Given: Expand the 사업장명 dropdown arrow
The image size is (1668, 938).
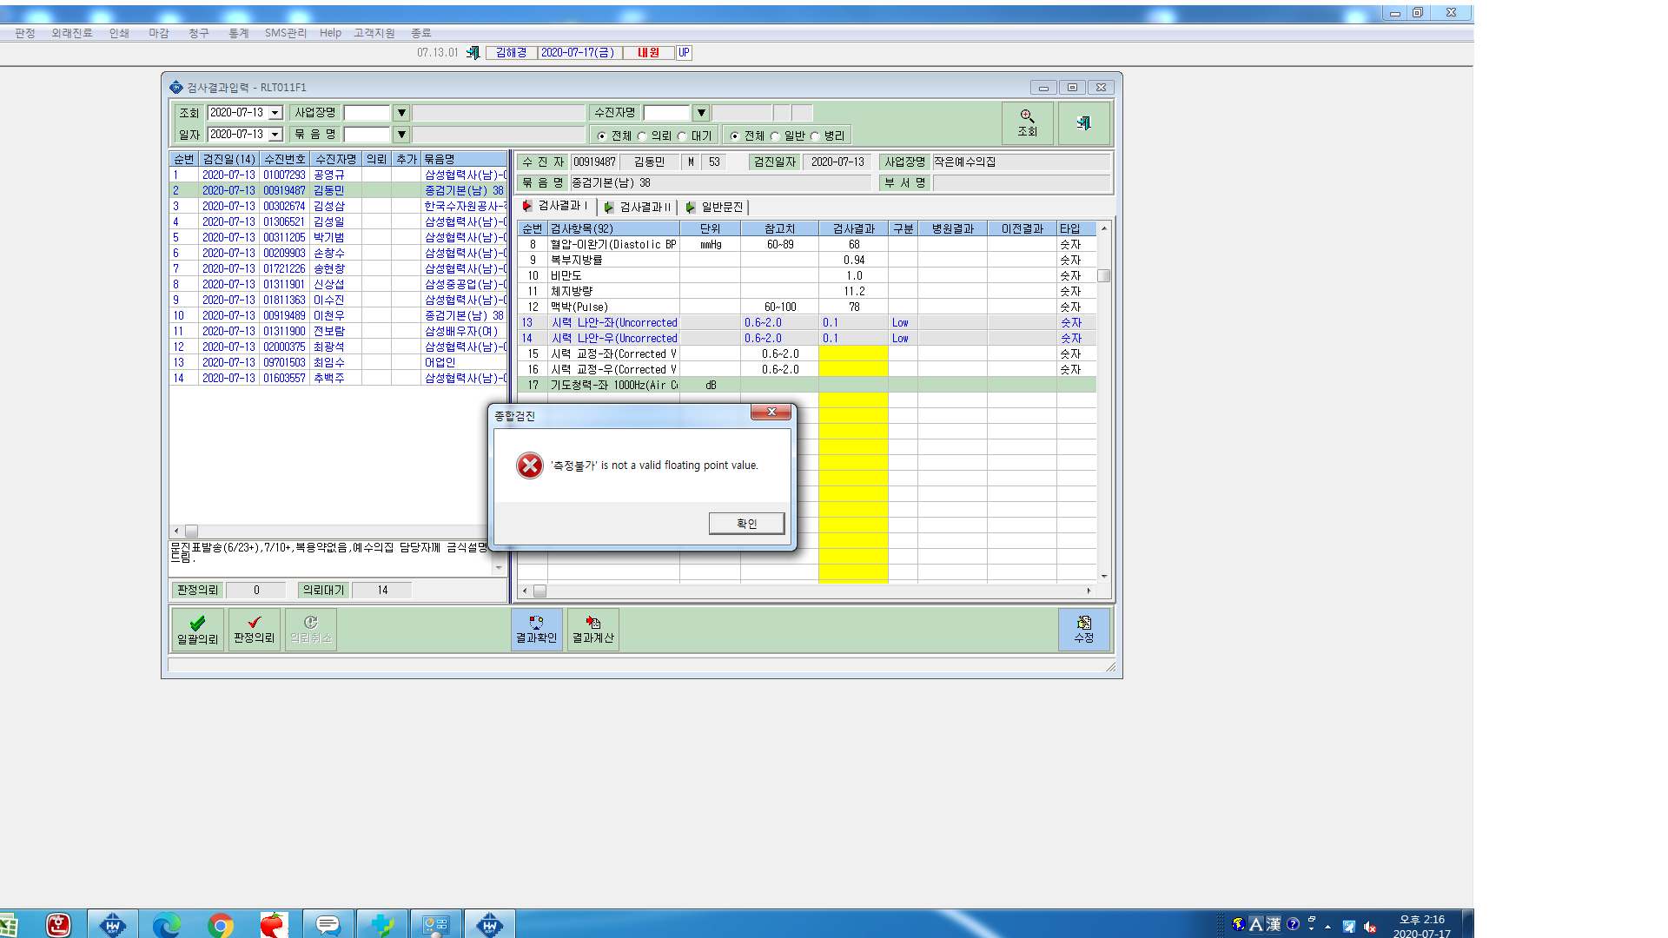Looking at the screenshot, I should click(401, 113).
